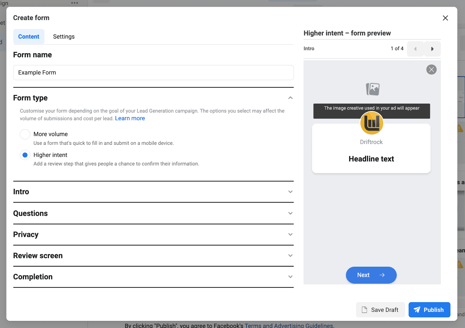Expand the Intro section
Viewport: 465px width, 328px height.
point(290,192)
